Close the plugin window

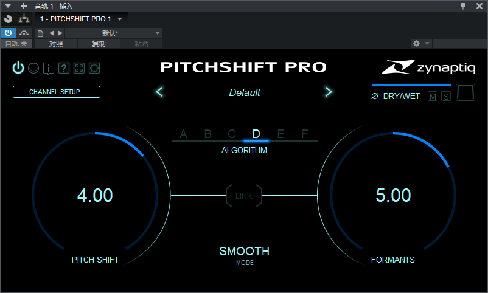(479, 6)
